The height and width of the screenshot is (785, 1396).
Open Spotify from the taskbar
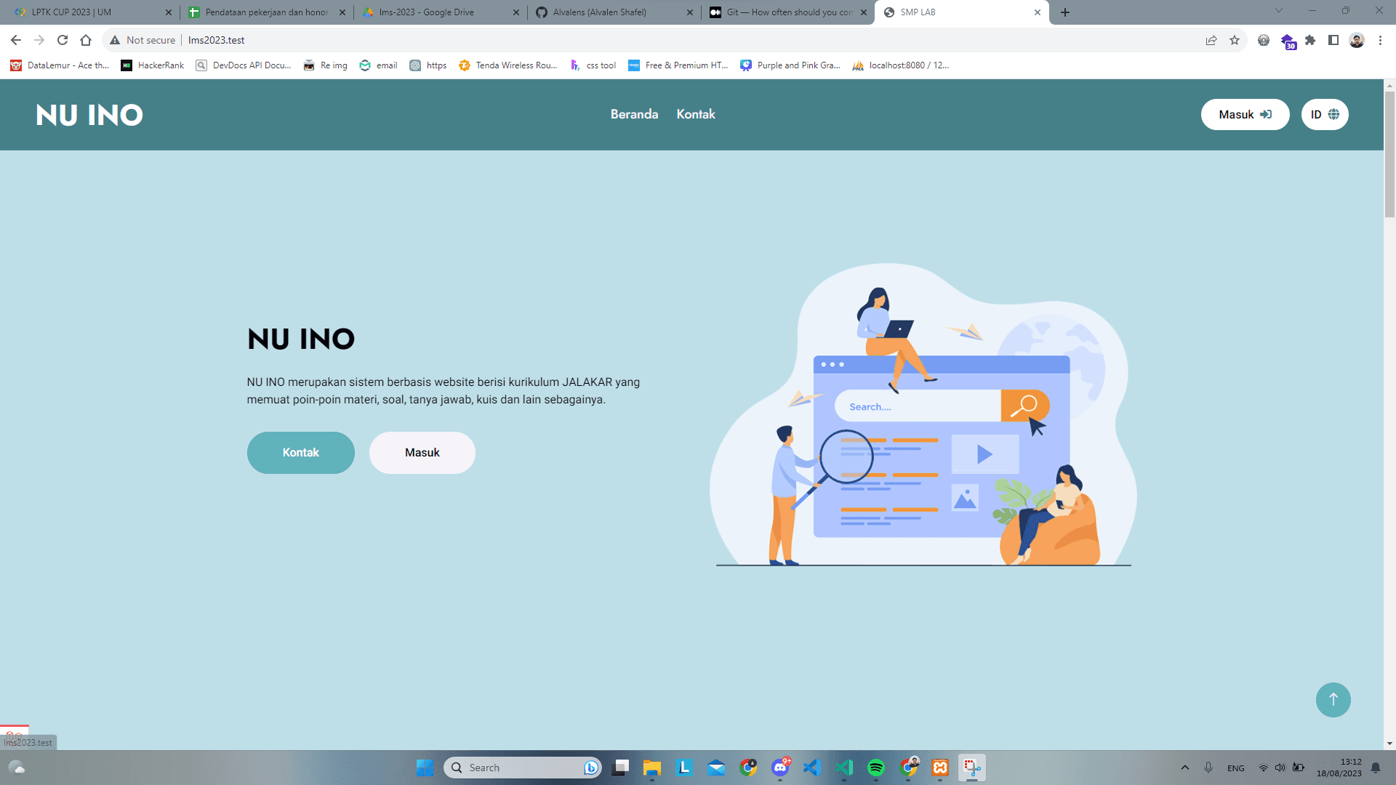[x=876, y=768]
